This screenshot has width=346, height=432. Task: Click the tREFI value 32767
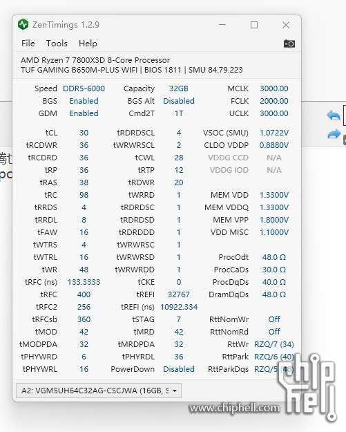pyautogui.click(x=179, y=294)
